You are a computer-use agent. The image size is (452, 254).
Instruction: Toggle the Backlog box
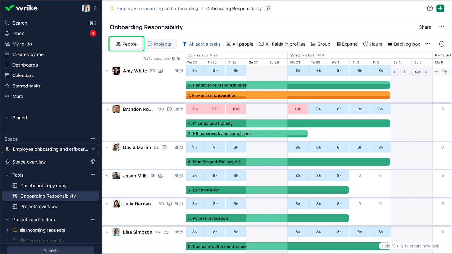(404, 44)
